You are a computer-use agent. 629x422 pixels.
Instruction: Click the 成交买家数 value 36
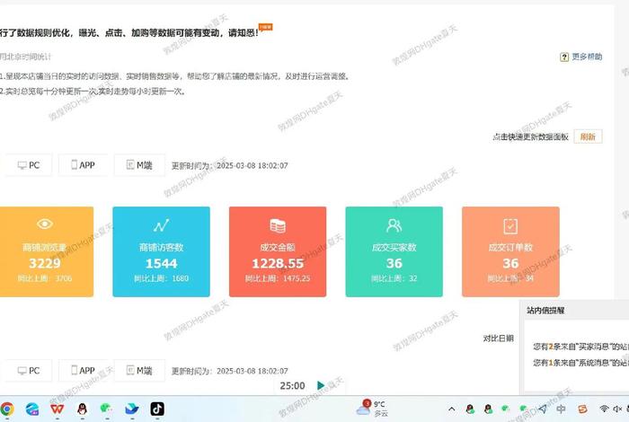coord(394,263)
